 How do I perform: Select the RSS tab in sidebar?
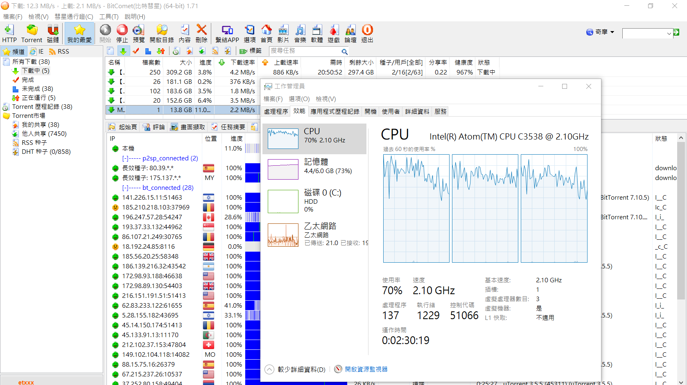pos(59,52)
